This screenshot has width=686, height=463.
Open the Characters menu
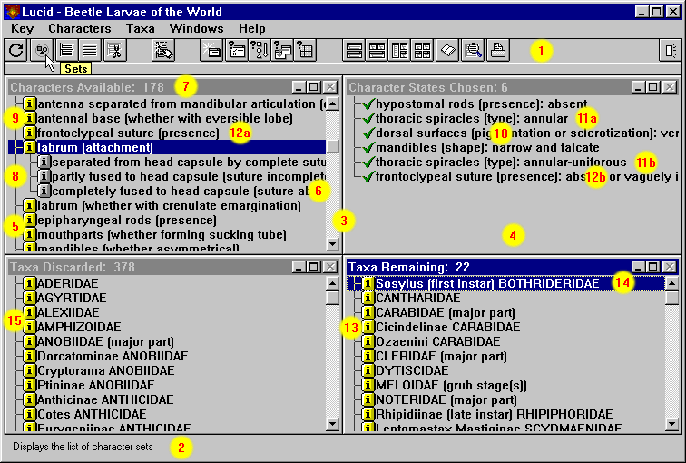pyautogui.click(x=80, y=29)
